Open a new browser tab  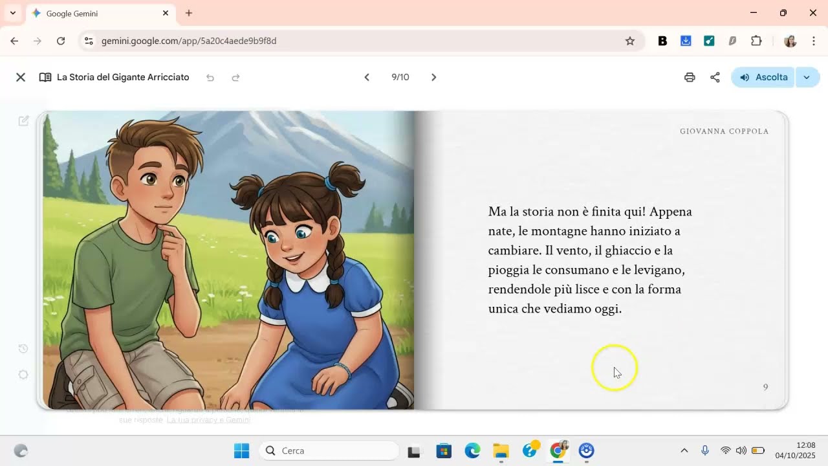[189, 13]
